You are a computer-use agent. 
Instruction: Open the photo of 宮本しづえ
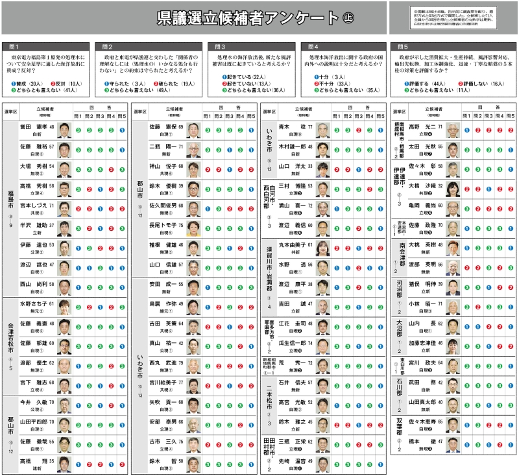click(x=64, y=209)
